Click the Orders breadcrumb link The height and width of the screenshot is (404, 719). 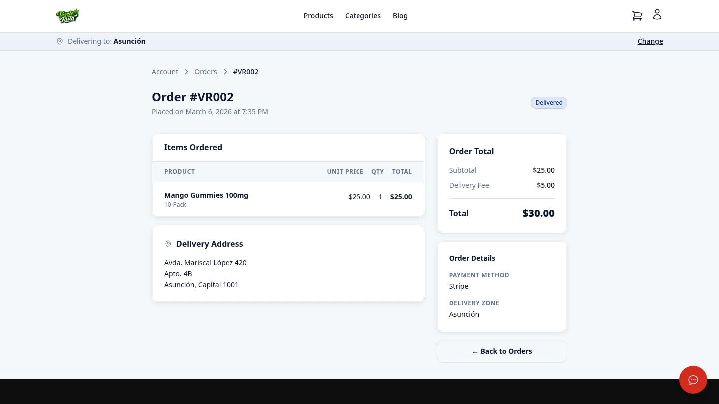point(205,72)
